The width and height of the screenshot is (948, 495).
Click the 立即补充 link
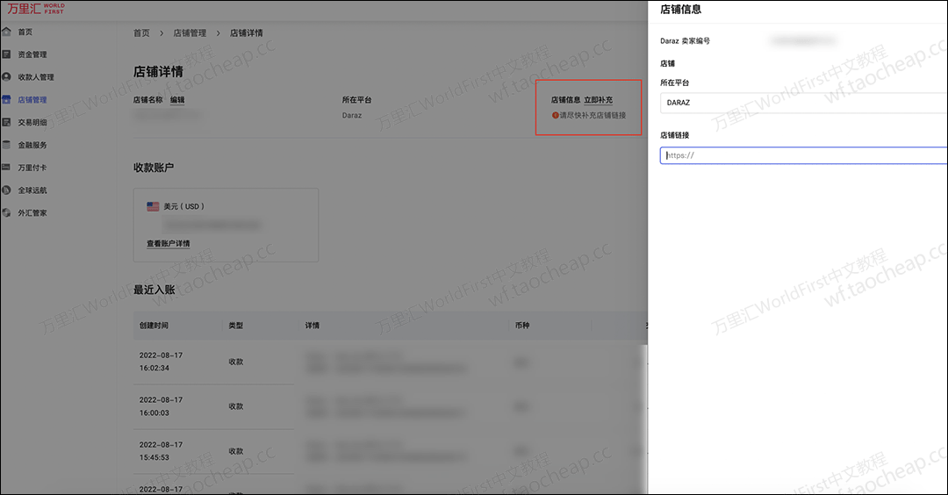pos(598,100)
